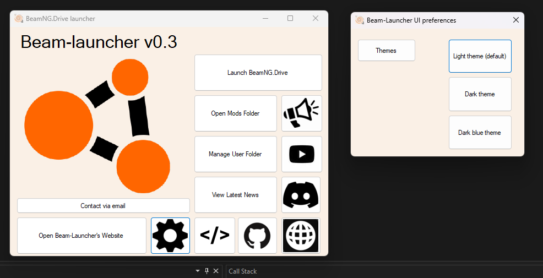
Task: Close the bottom-left docked panel
Action: [216, 271]
